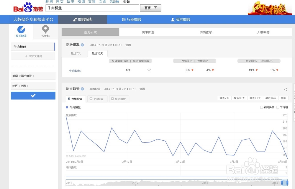Click the blue checkmark confirm button
This screenshot has height=189, width=295.
pyautogui.click(x=33, y=96)
